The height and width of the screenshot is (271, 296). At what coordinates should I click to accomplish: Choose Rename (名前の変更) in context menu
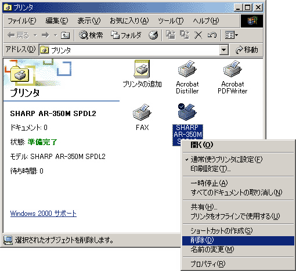pyautogui.click(x=238, y=250)
